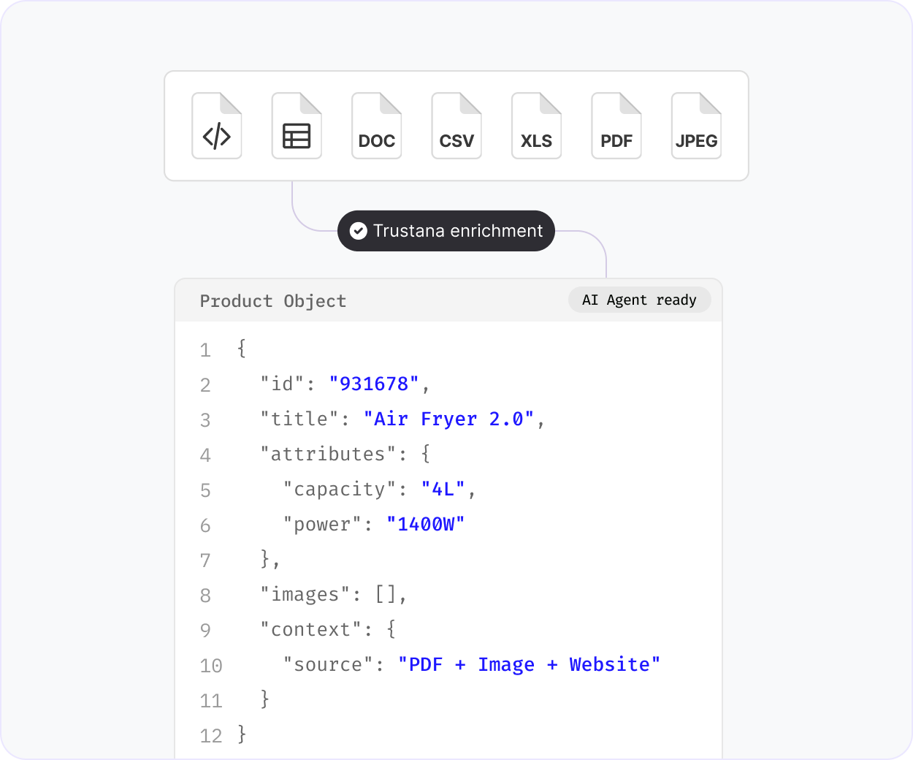Click the "context" key on line 9

(311, 629)
